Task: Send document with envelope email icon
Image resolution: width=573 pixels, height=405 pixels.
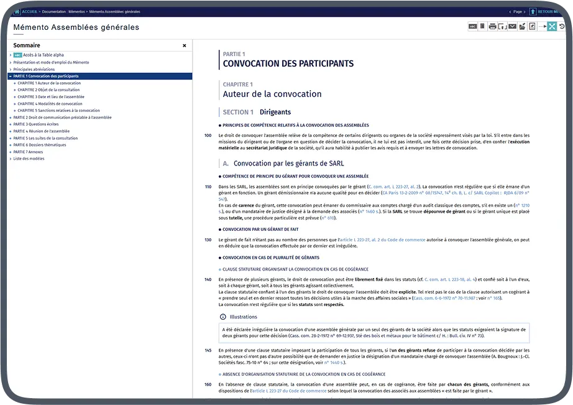Action: click(512, 27)
